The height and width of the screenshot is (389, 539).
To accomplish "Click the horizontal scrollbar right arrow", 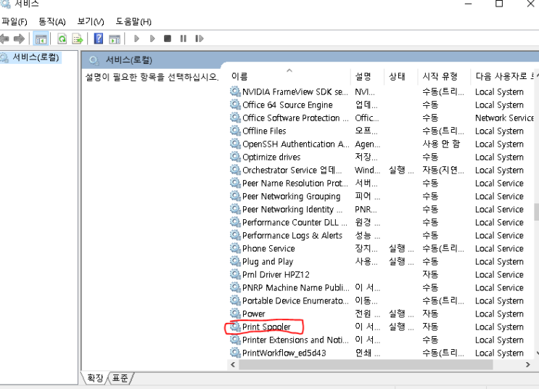I will tap(528, 364).
